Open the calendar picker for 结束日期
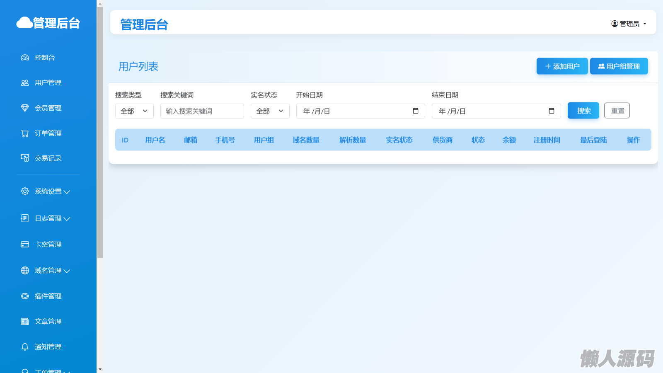 551,111
